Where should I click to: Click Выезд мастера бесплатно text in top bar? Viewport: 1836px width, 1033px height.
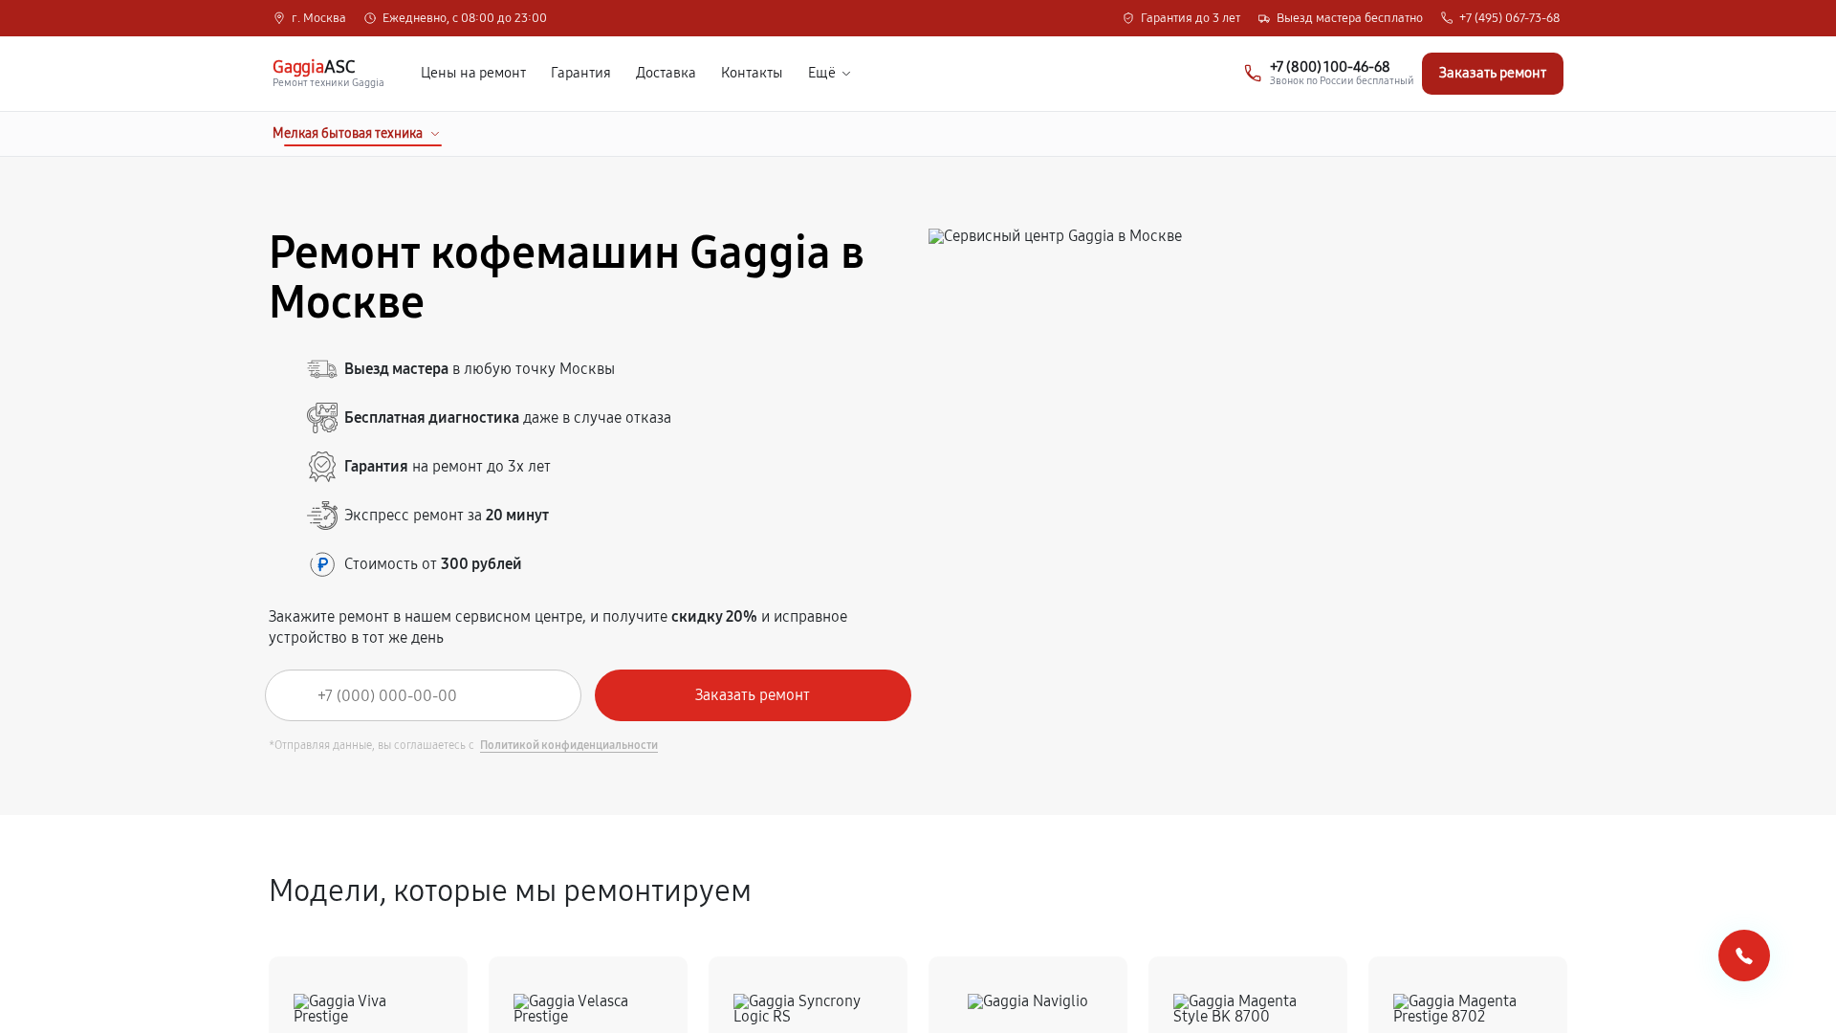[1349, 18]
